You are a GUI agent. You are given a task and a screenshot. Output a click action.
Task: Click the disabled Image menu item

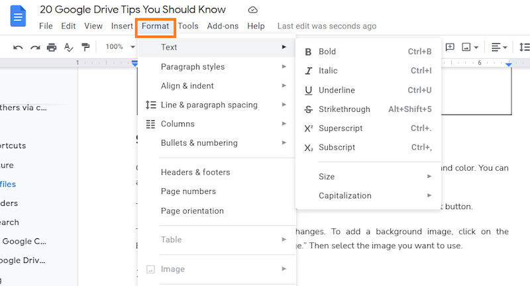point(217,269)
